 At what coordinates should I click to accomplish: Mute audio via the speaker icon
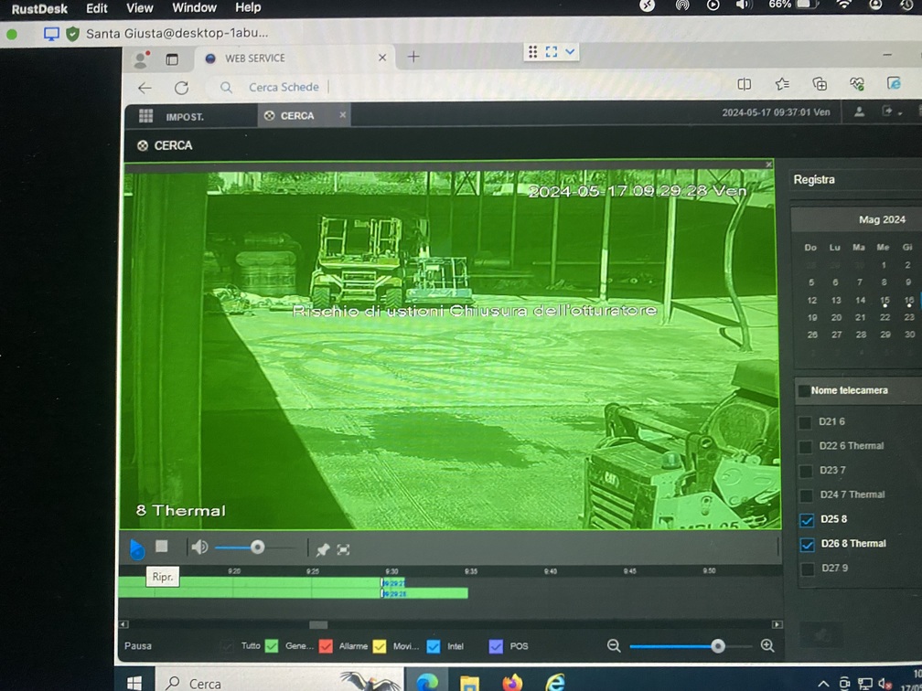tap(199, 547)
